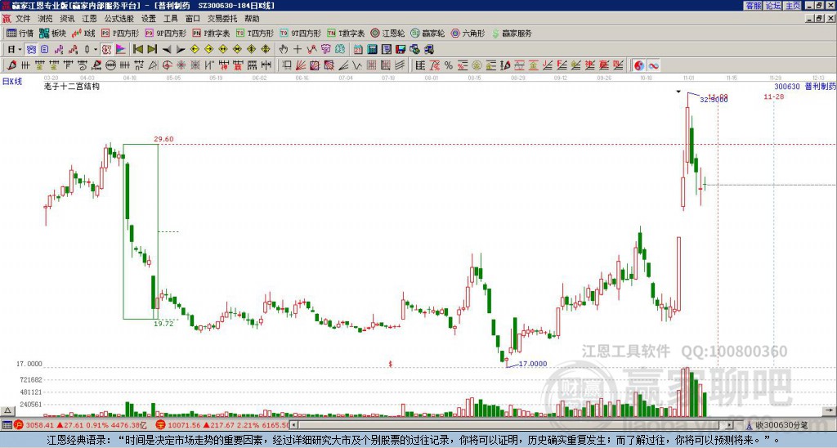
Task: Expand the 日 period dropdown
Action: (x=20, y=50)
